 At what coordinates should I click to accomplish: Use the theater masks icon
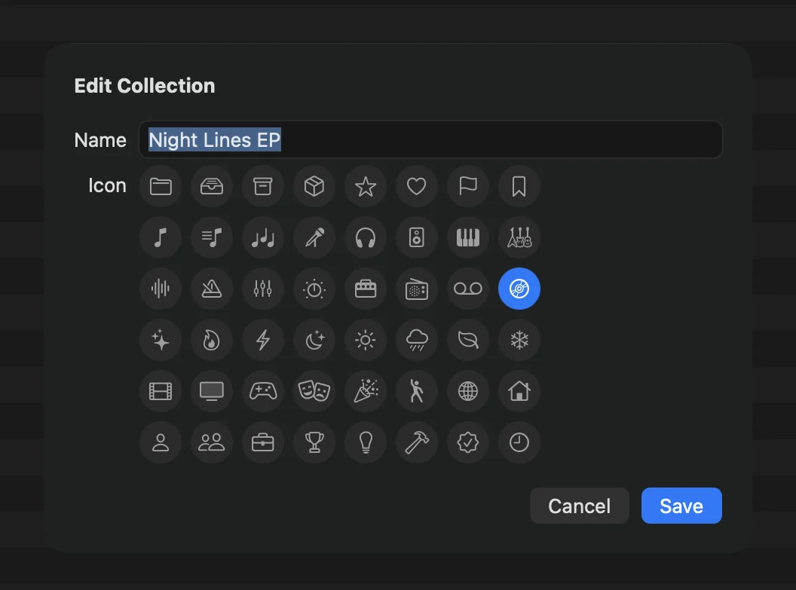[x=314, y=391]
